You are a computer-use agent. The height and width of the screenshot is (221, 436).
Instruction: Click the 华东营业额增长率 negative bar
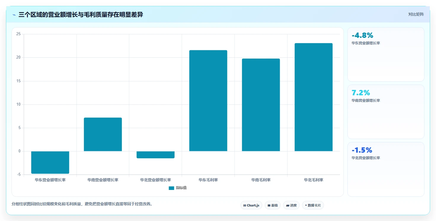(x=50, y=162)
